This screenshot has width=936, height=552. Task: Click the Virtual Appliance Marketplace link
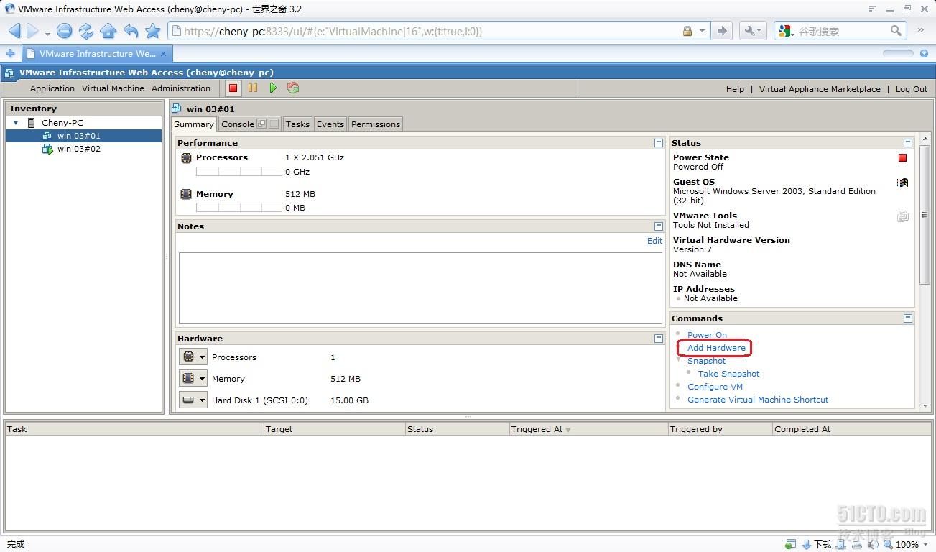point(820,89)
